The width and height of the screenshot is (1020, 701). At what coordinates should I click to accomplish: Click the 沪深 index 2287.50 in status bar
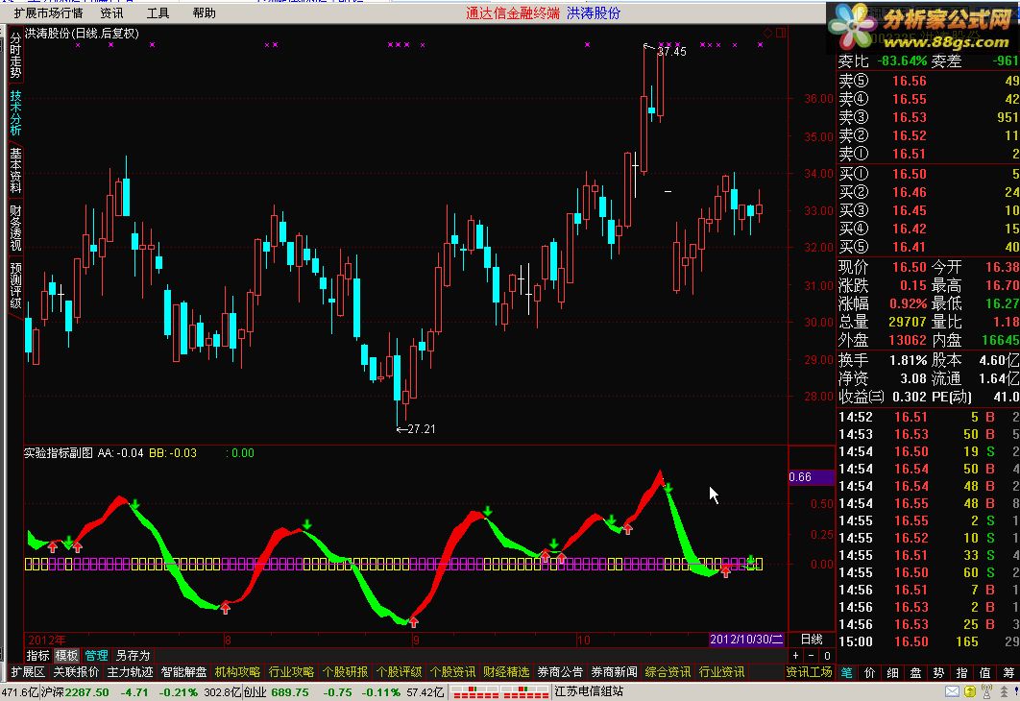75,692
